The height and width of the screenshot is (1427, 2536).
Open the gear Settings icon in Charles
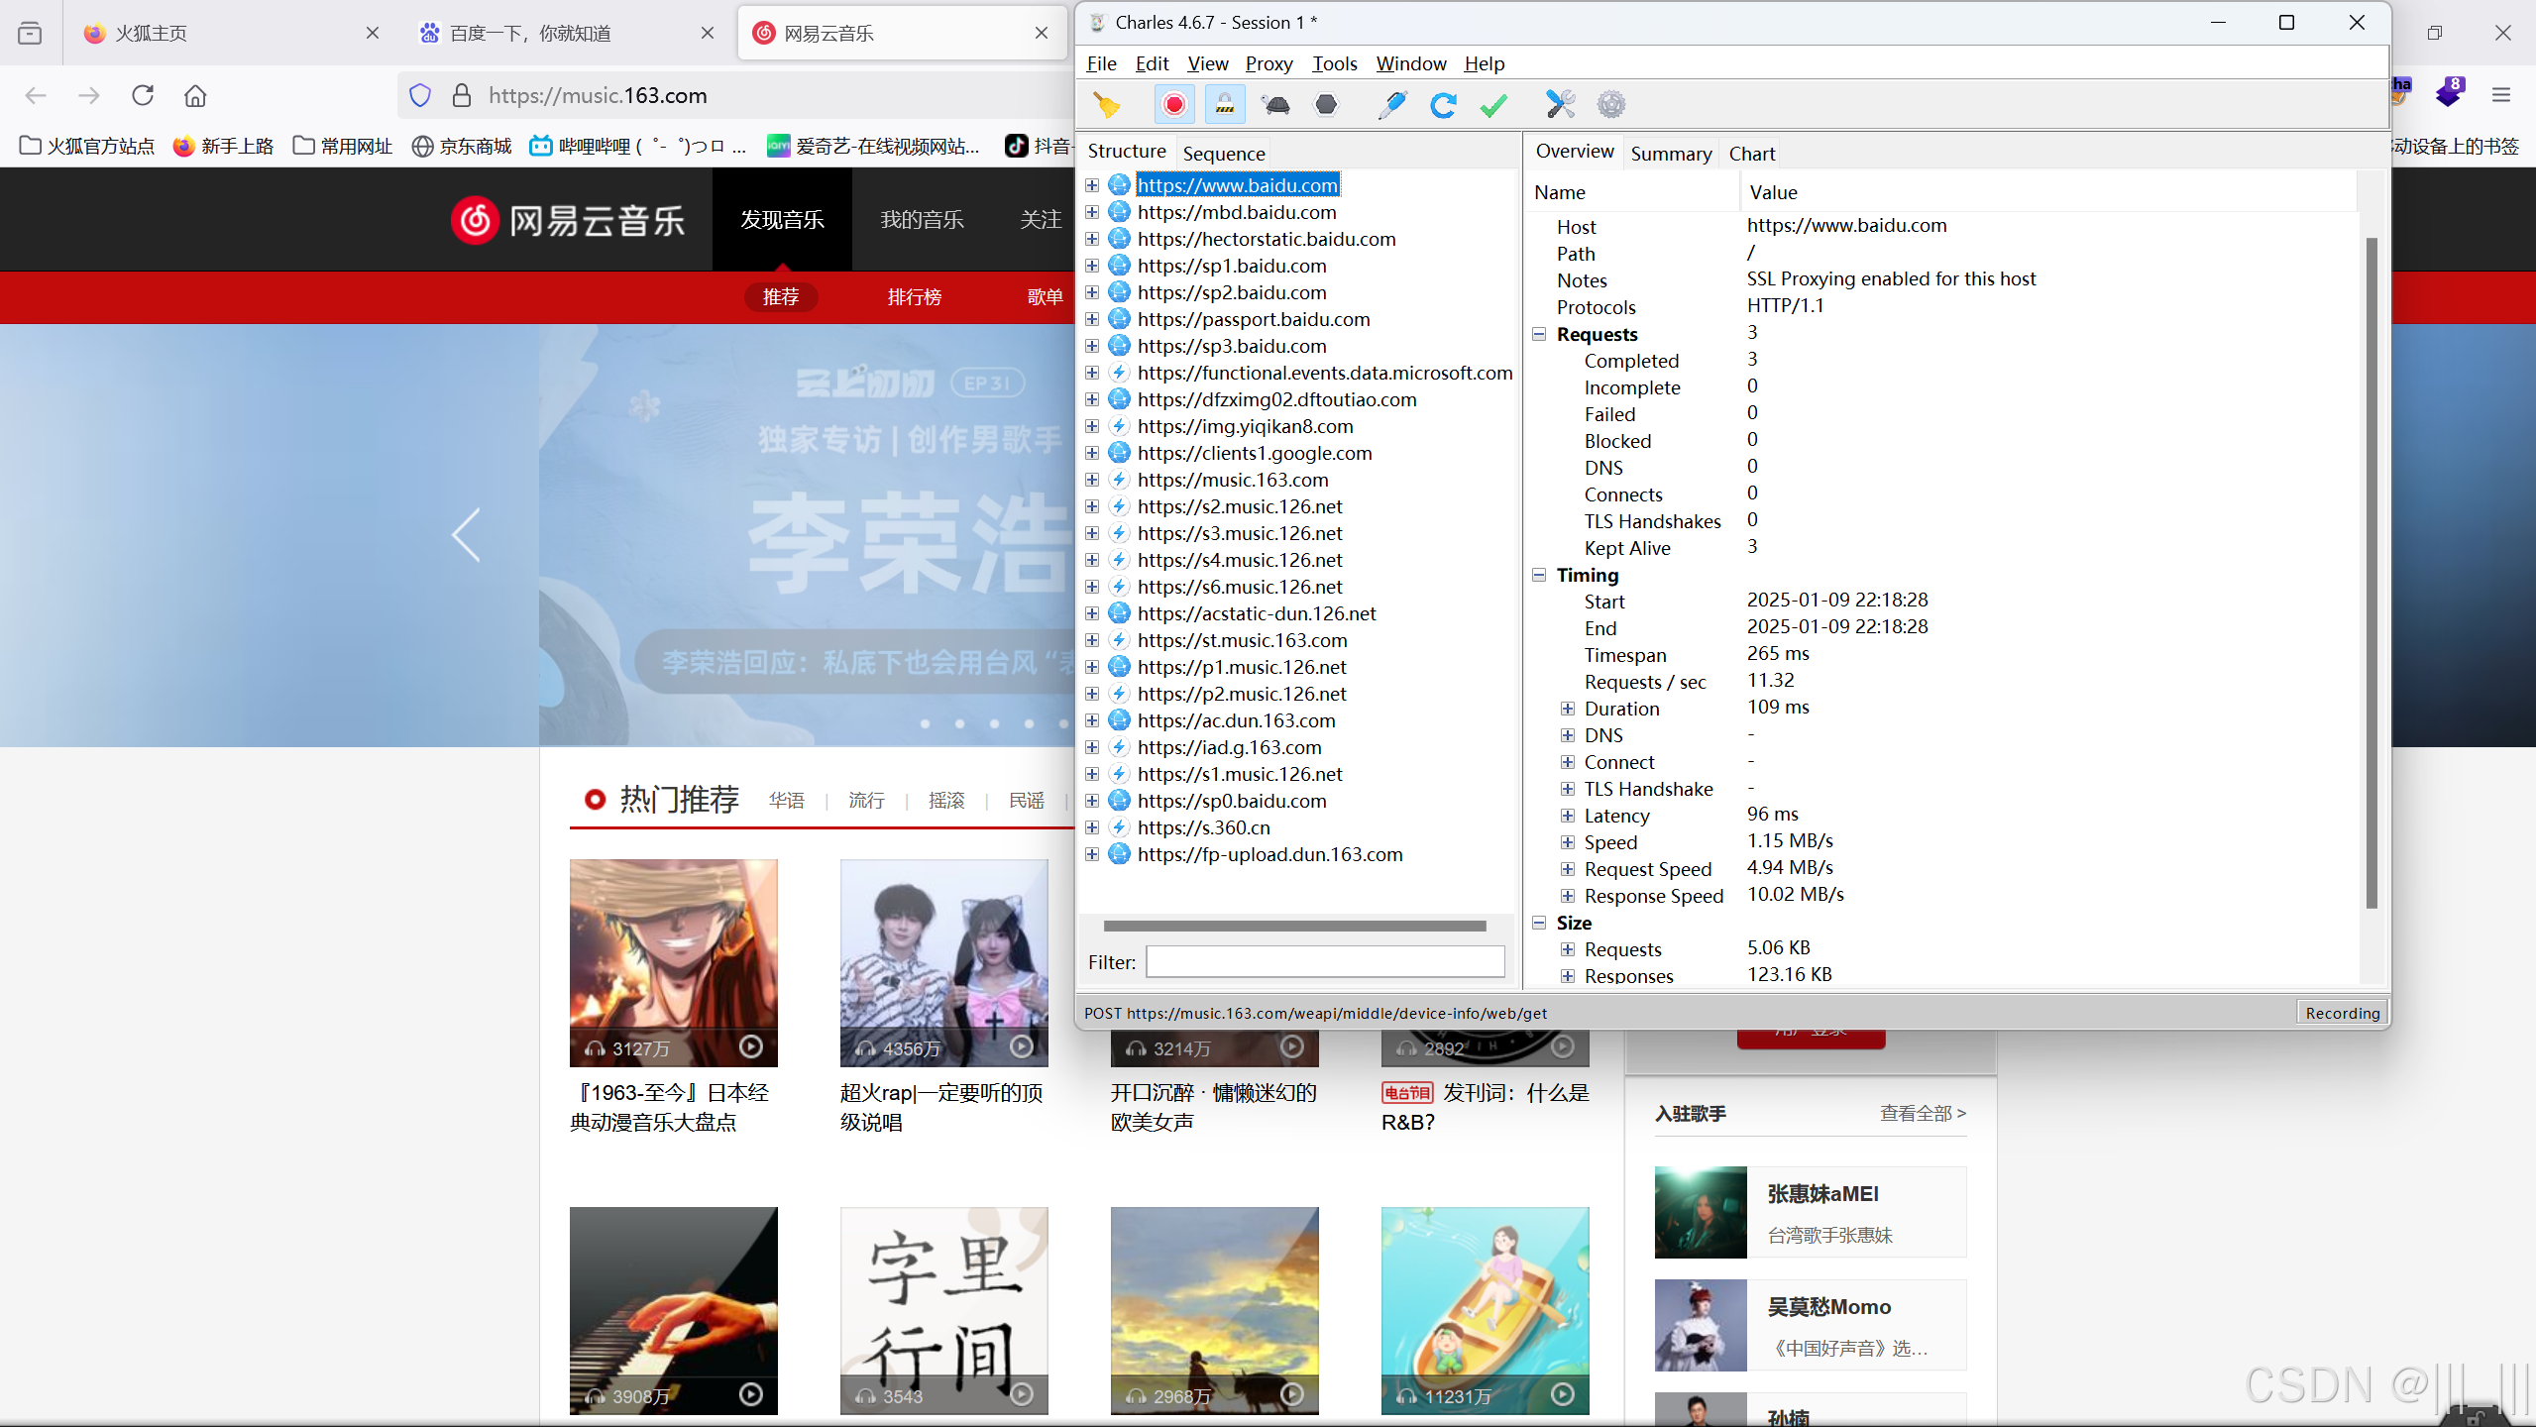click(1611, 104)
